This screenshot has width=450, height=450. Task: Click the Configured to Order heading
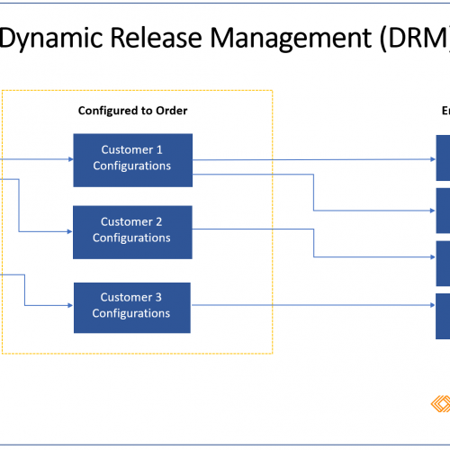pos(132,111)
